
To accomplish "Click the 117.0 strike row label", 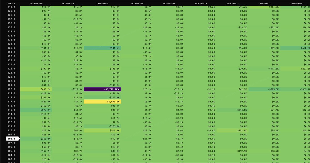I will [11, 101].
